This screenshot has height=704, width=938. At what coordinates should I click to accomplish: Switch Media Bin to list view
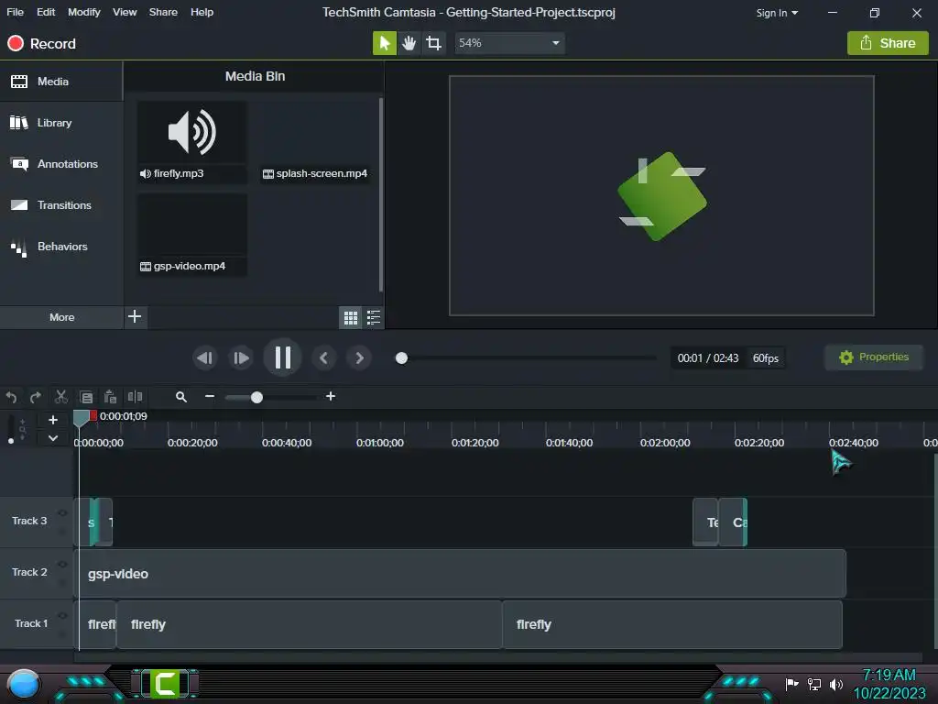pos(374,318)
